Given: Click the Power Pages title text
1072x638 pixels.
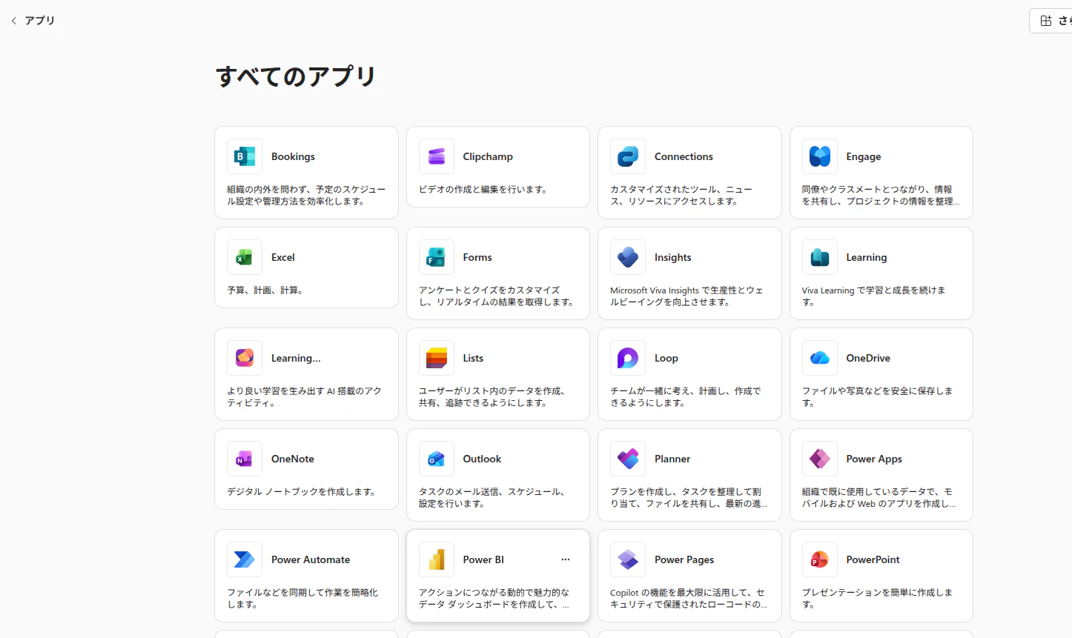Looking at the screenshot, I should click(x=684, y=559).
